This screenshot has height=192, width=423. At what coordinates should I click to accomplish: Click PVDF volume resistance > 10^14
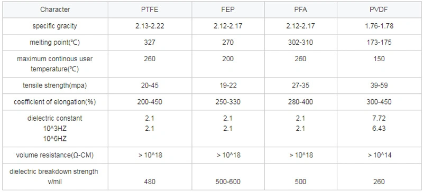tap(379, 155)
